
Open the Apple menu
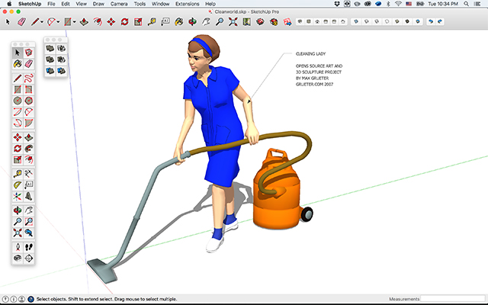(x=9, y=4)
